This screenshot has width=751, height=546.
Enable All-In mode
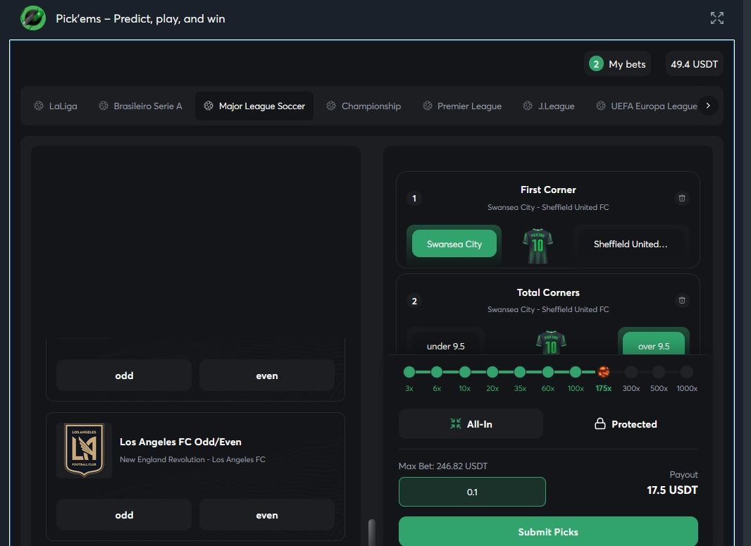point(471,424)
